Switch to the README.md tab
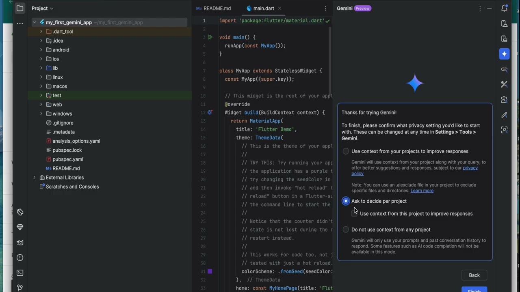 [x=213, y=8]
